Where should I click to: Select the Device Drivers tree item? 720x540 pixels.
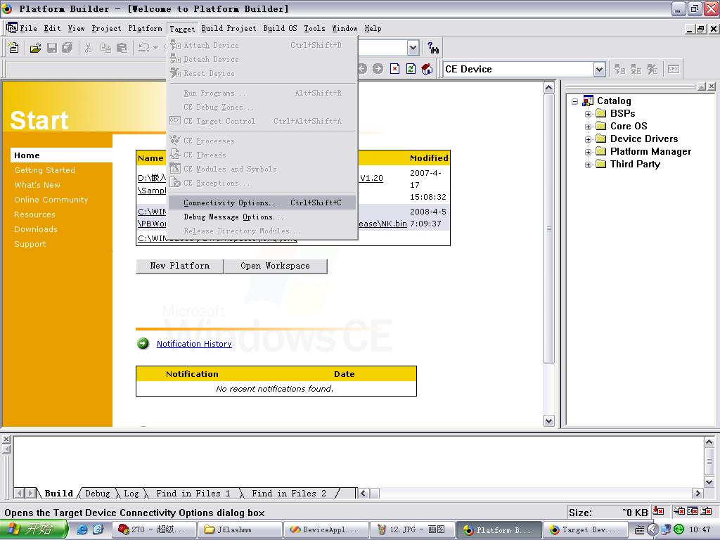(x=644, y=139)
